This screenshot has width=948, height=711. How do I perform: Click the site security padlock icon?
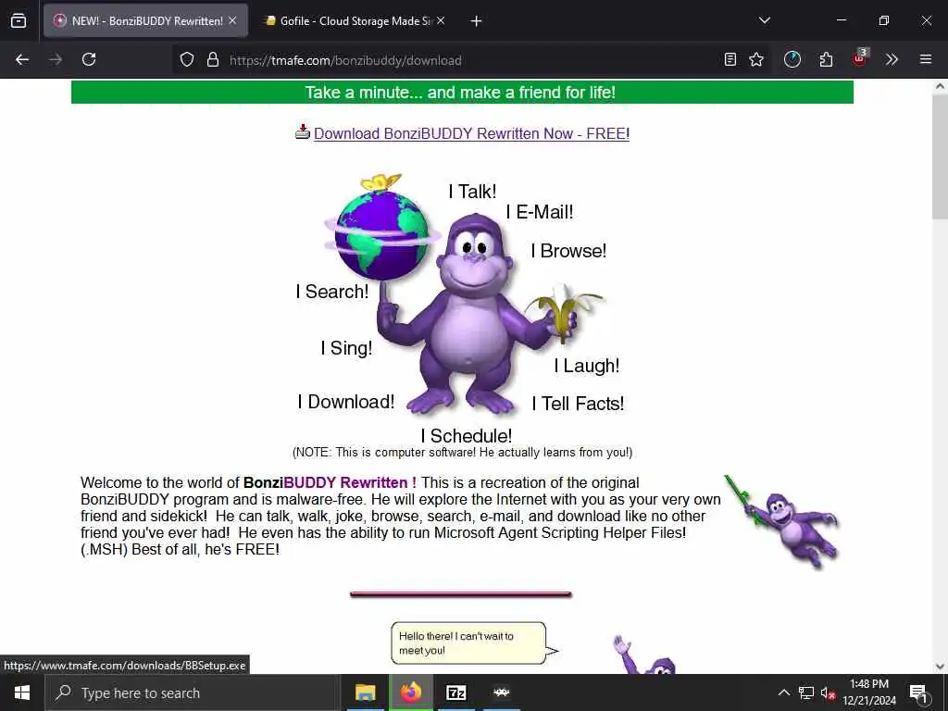click(x=212, y=59)
